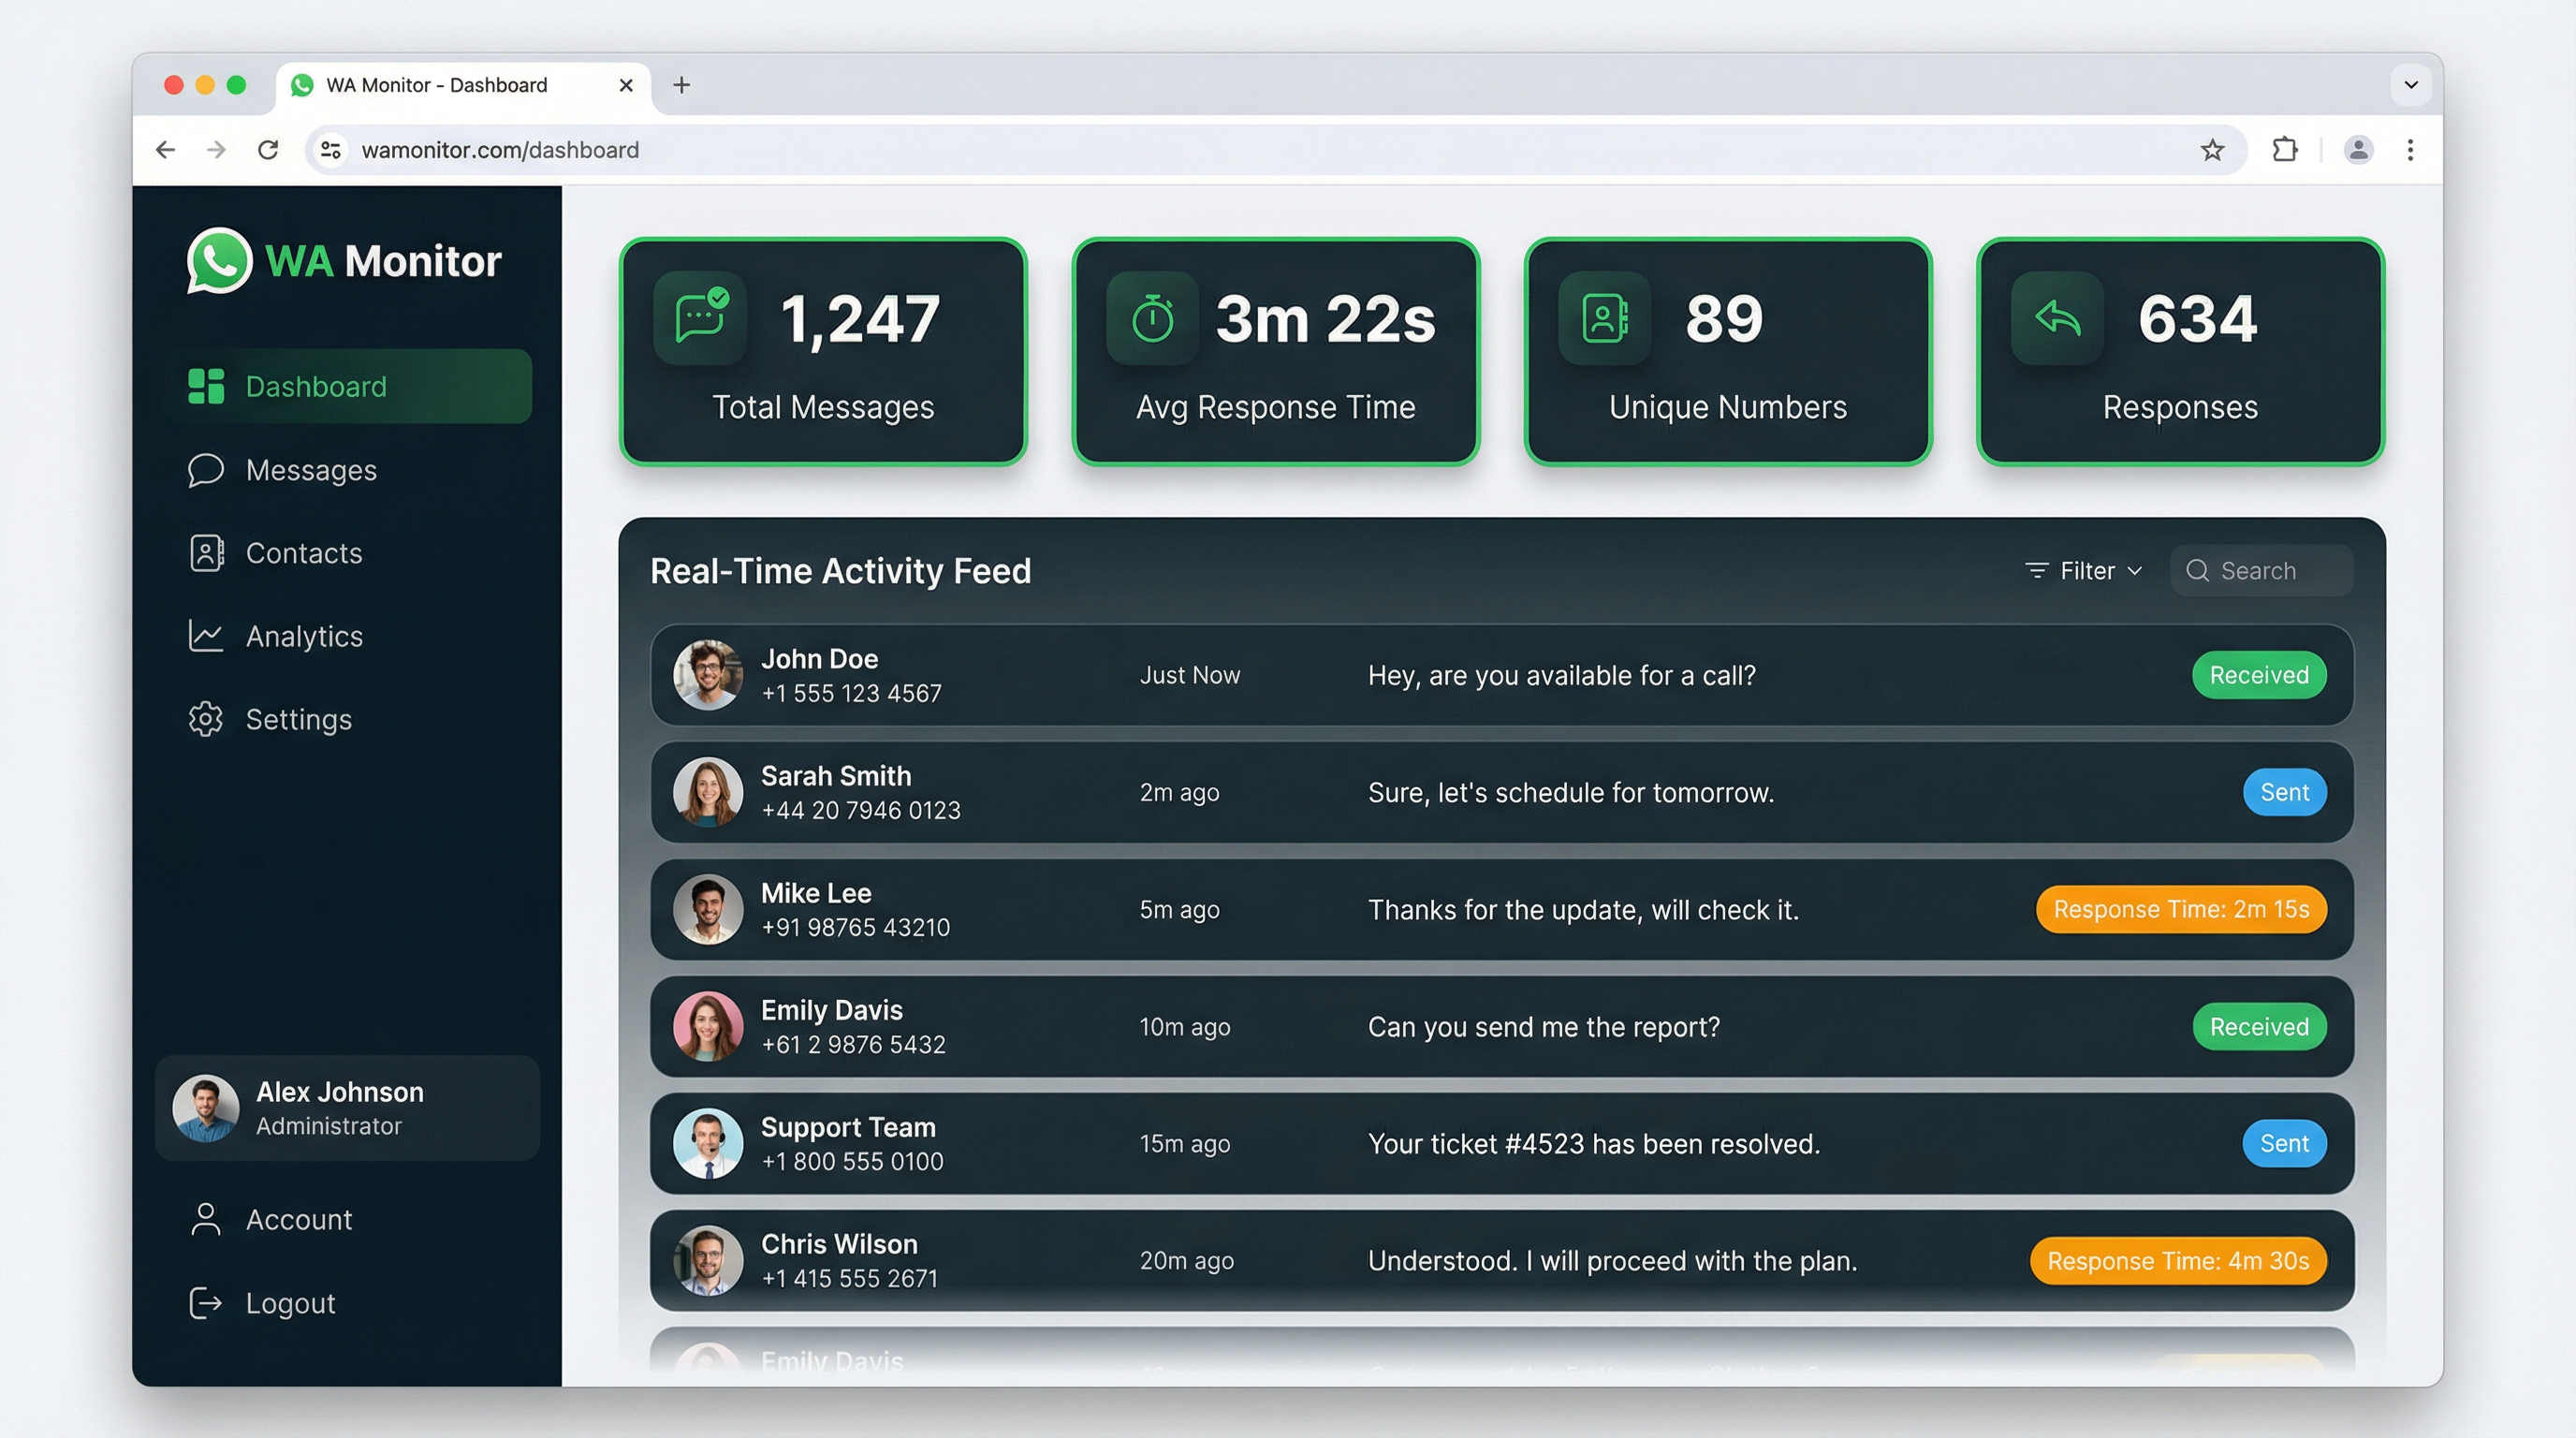Screen dimensions: 2576x1438
Task: Open the Contacts section icon
Action: 205,552
